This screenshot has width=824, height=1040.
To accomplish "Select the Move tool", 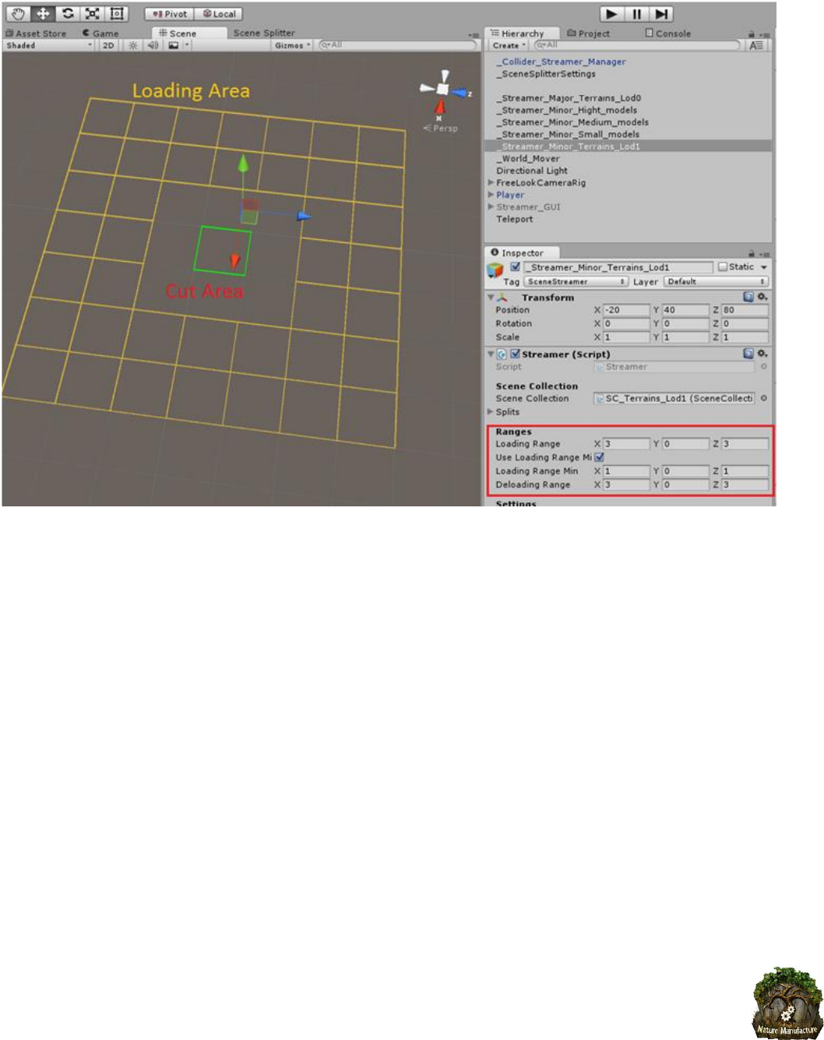I will click(x=43, y=14).
